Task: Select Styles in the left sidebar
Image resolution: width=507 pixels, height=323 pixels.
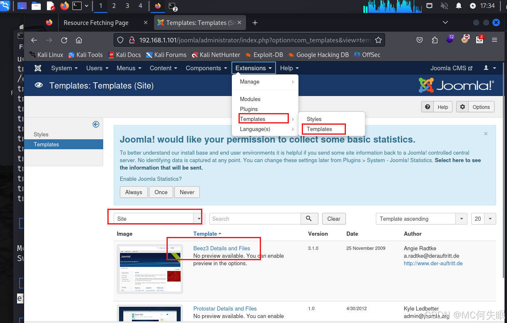Action: point(64,134)
